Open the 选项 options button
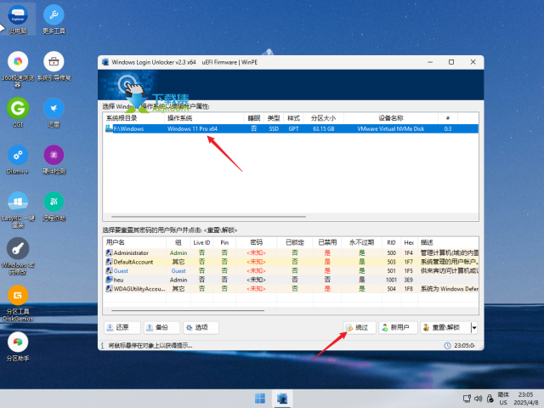 point(200,327)
